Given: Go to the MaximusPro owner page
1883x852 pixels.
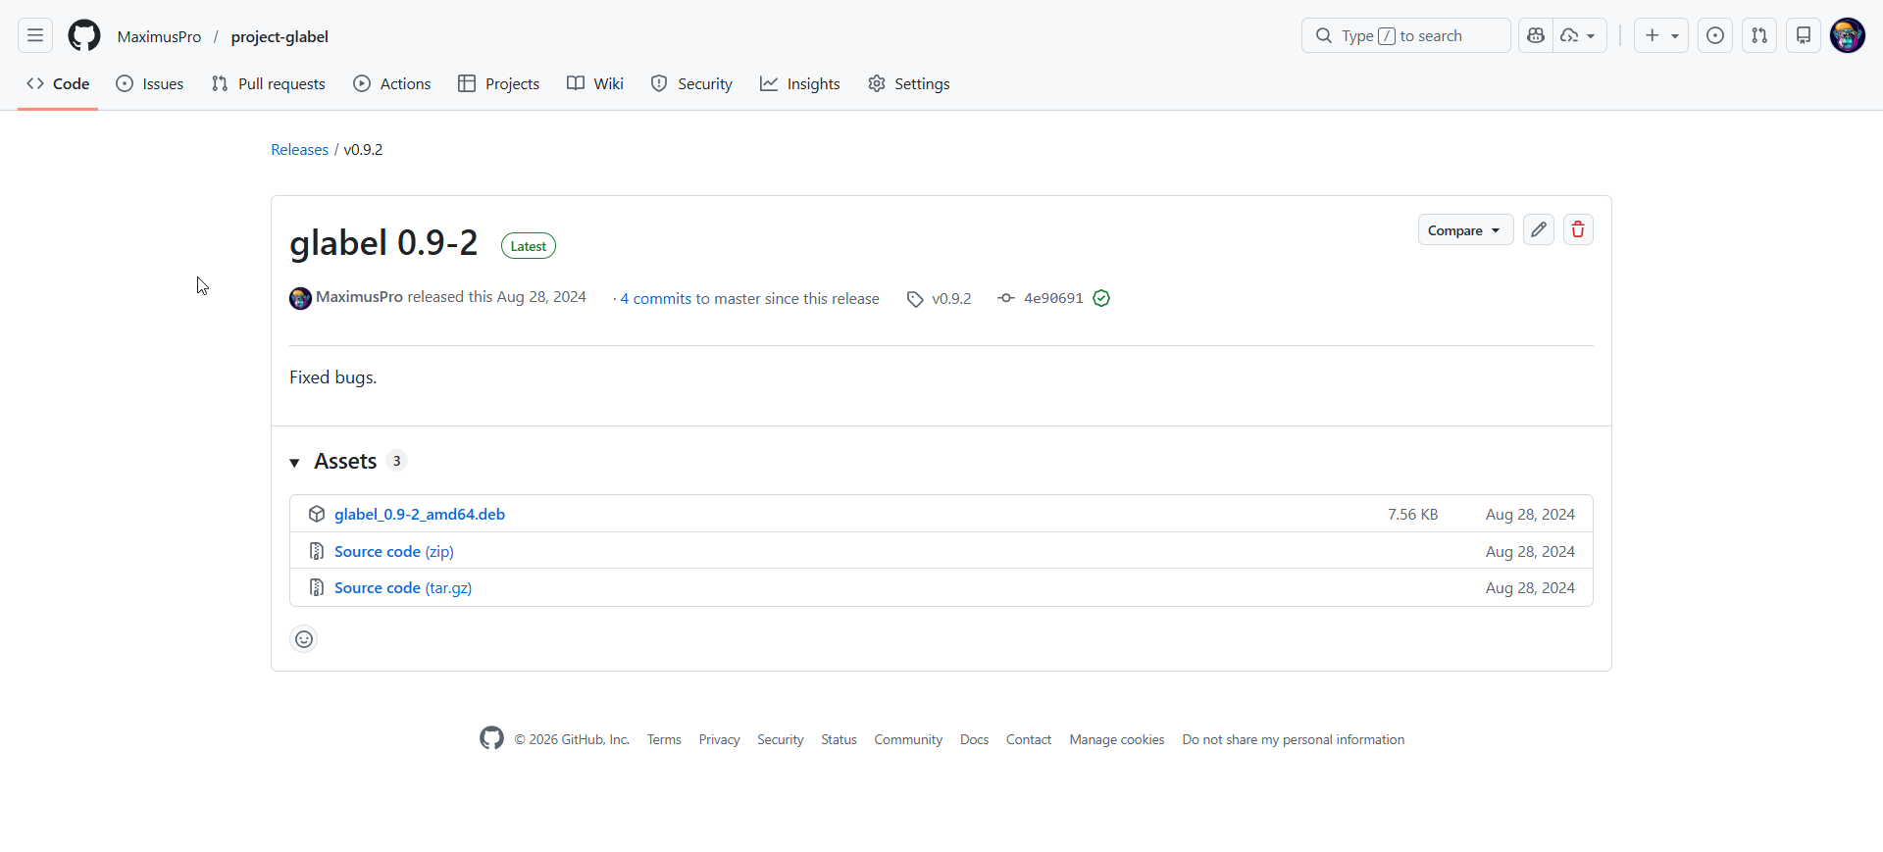Looking at the screenshot, I should 159,36.
